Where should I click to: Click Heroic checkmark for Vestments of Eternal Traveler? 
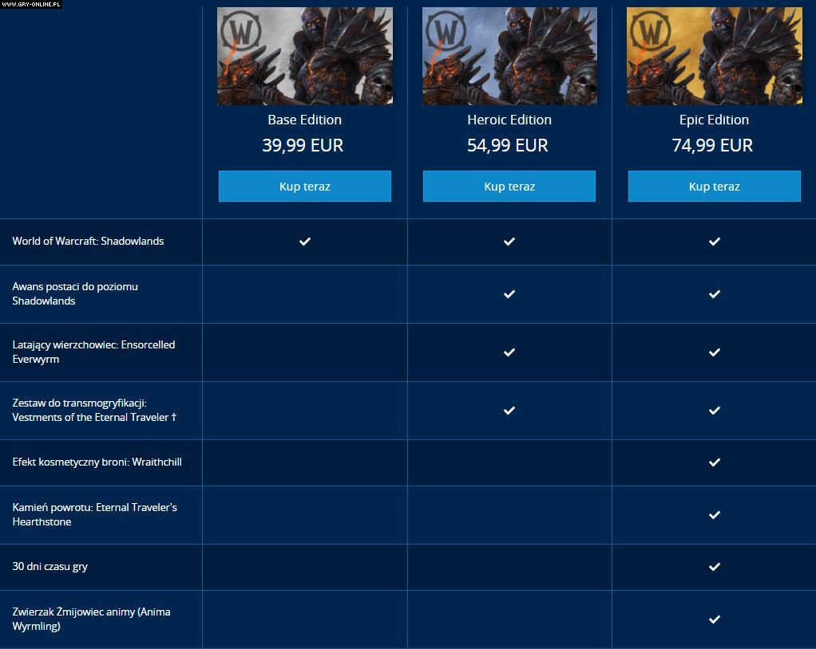pos(509,411)
